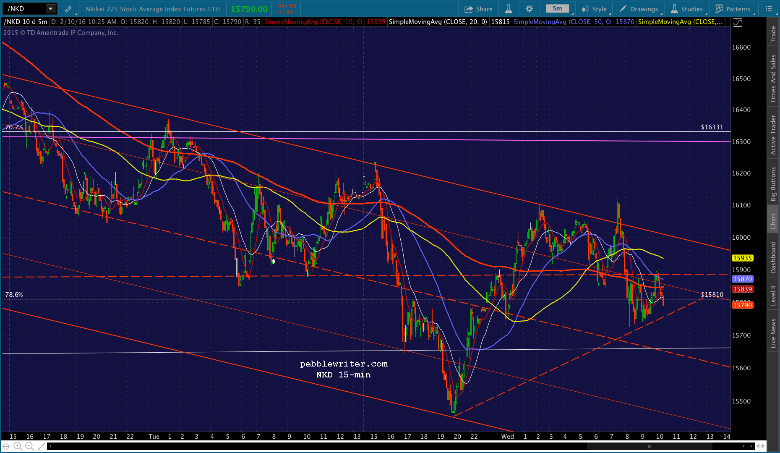Click the yellow truncated SimpleMovingAvg label

[x=681, y=22]
